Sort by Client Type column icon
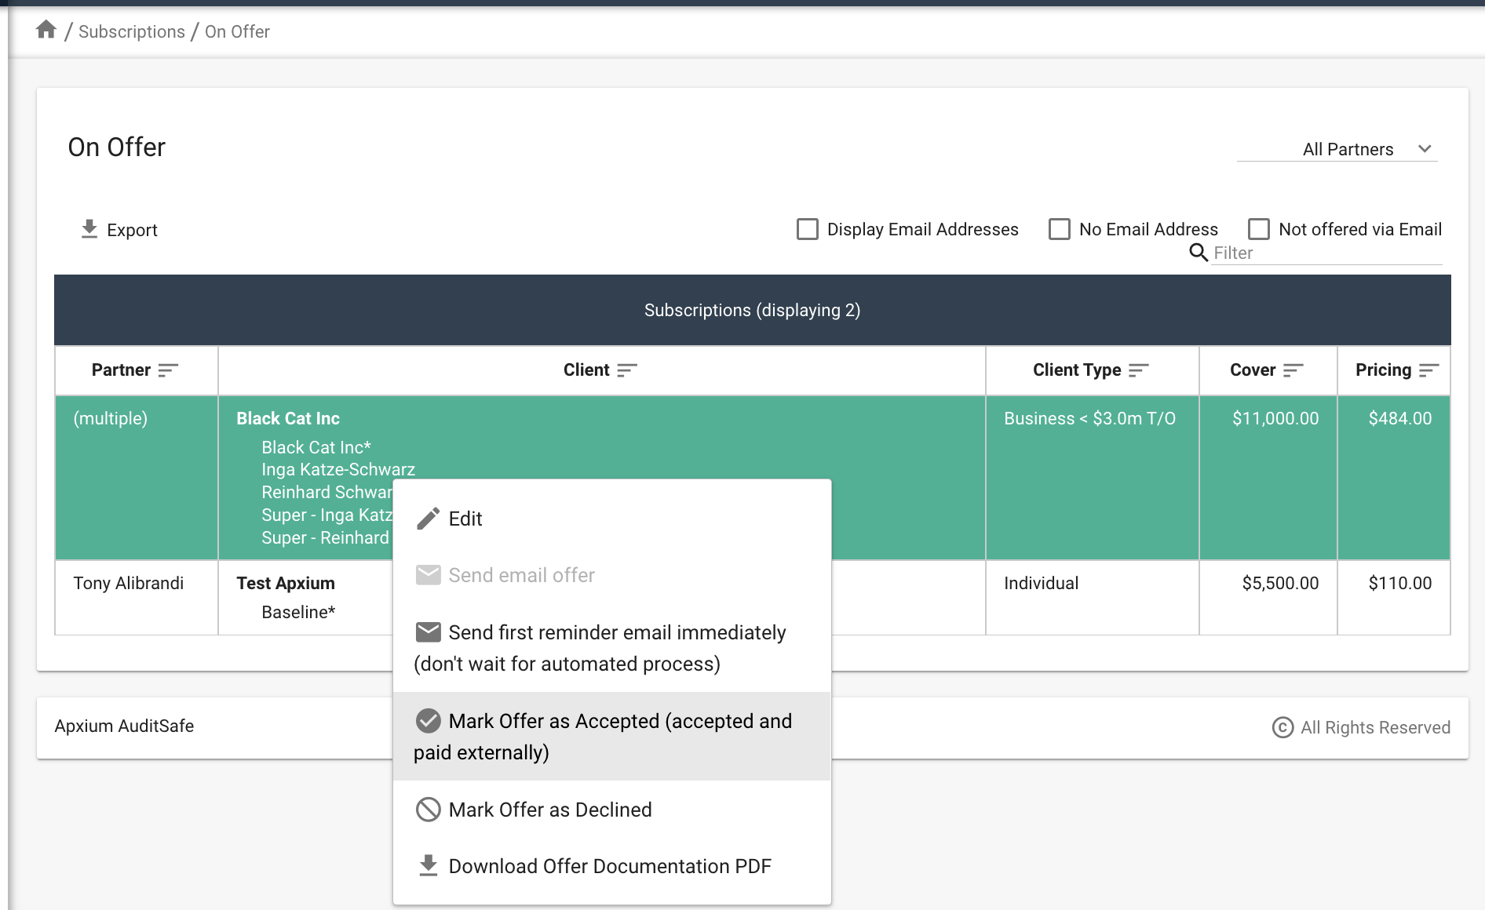1485x910 pixels. tap(1139, 370)
